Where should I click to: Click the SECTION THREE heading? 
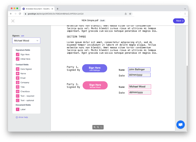76,37
